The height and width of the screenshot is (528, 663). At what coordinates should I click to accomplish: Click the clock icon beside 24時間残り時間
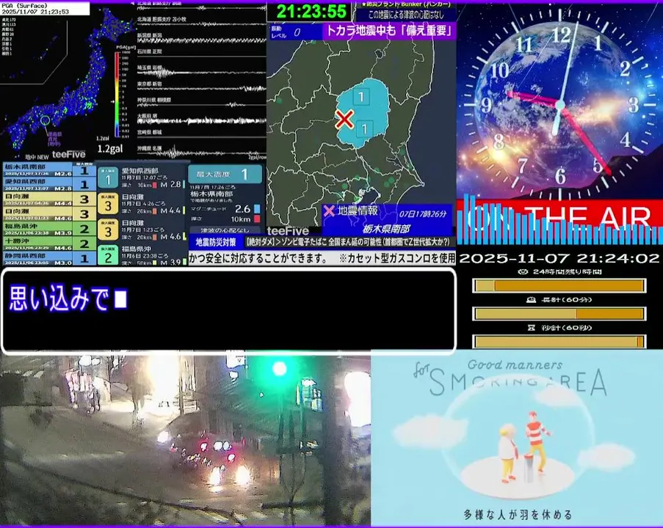[x=522, y=272]
